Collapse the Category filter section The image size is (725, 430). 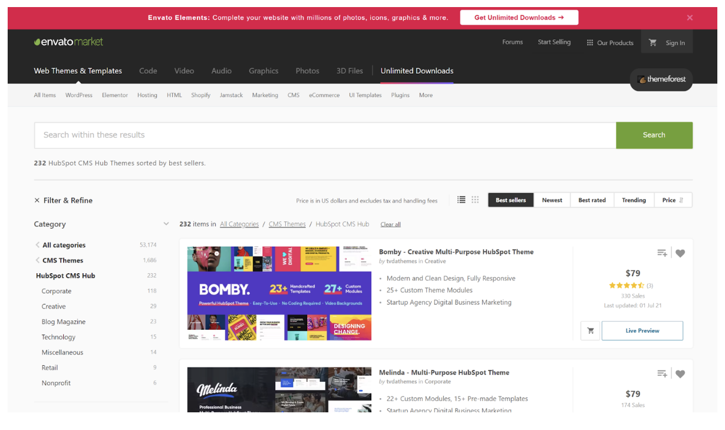[166, 224]
